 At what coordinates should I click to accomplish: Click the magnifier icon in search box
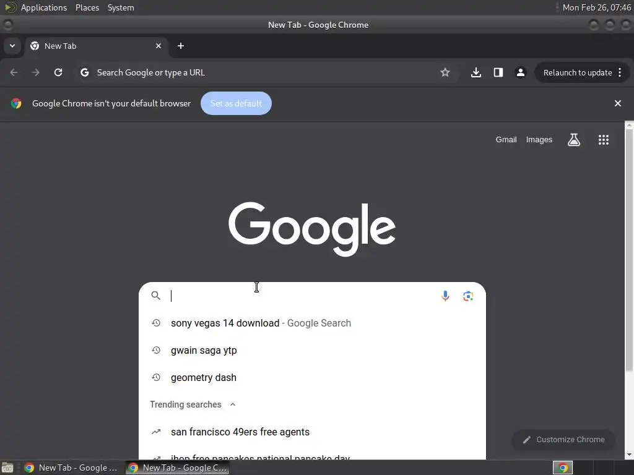(155, 296)
